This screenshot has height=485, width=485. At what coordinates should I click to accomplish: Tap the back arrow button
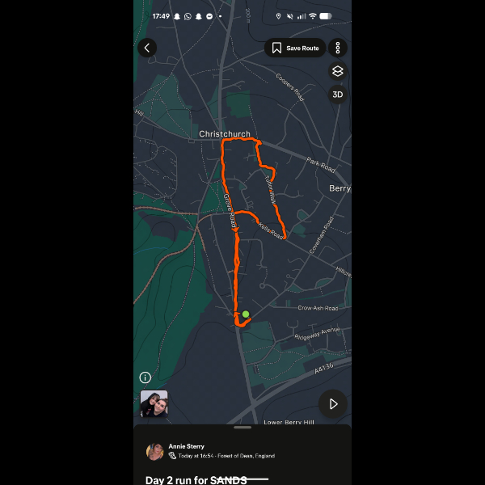coord(147,48)
